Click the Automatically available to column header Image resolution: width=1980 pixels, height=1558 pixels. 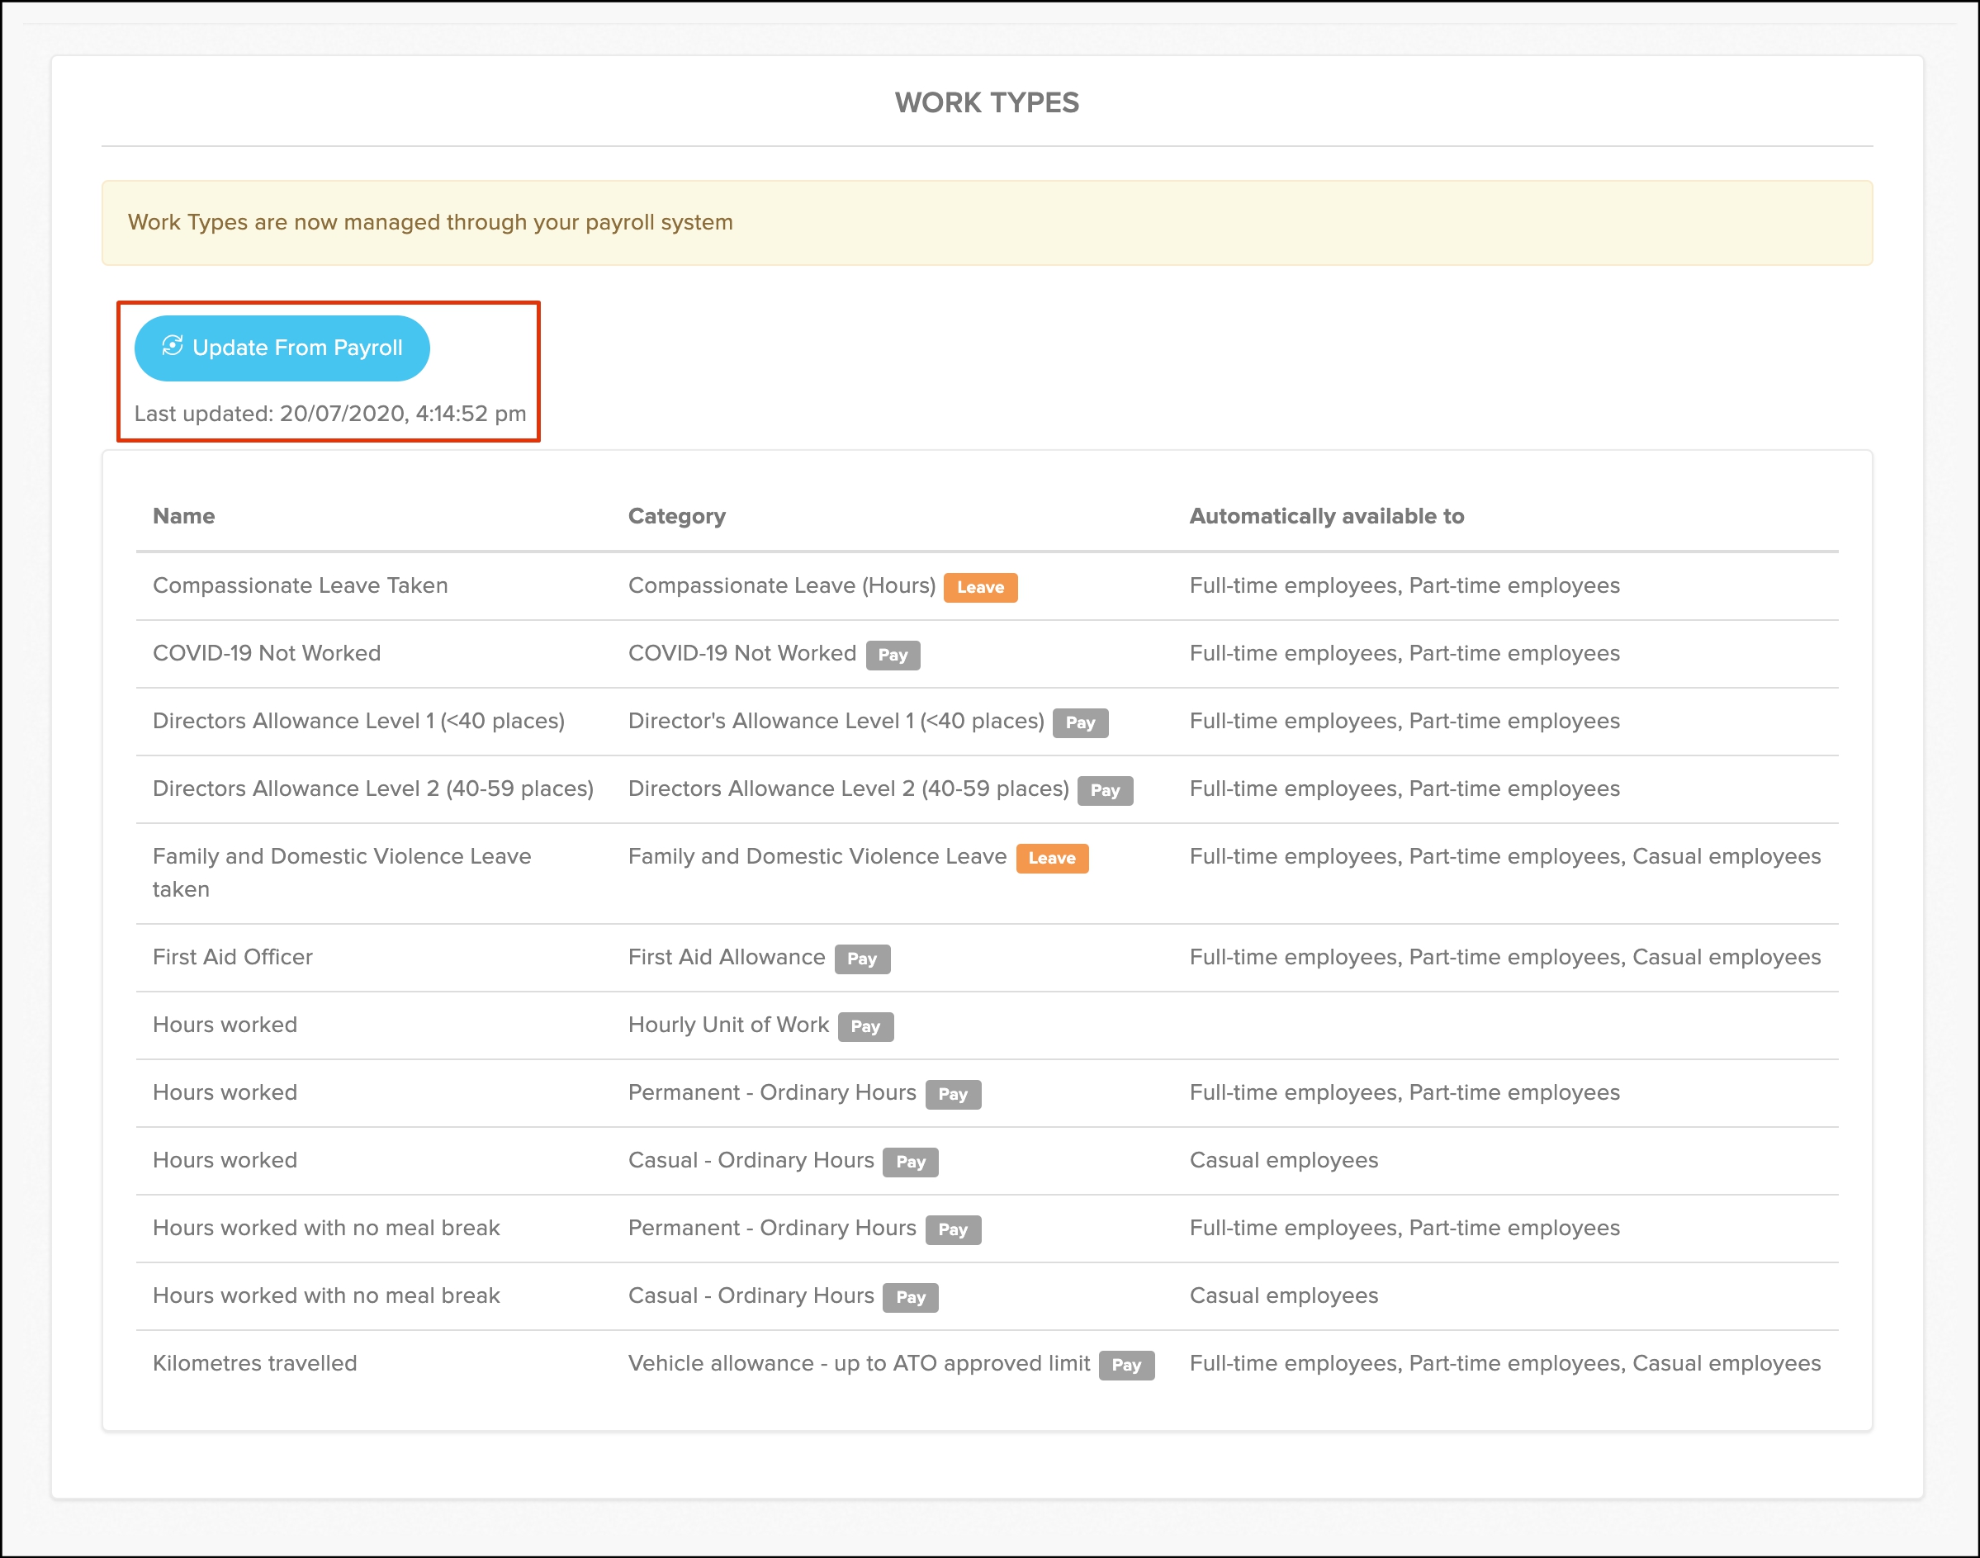click(1327, 516)
